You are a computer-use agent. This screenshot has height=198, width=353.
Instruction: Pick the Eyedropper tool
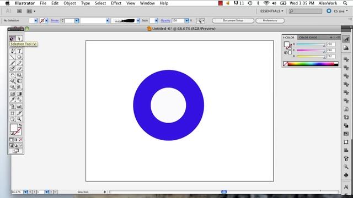(12, 100)
